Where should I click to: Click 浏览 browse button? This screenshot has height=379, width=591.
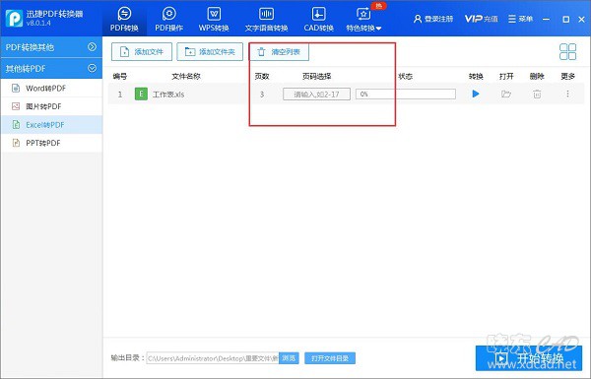[289, 358]
